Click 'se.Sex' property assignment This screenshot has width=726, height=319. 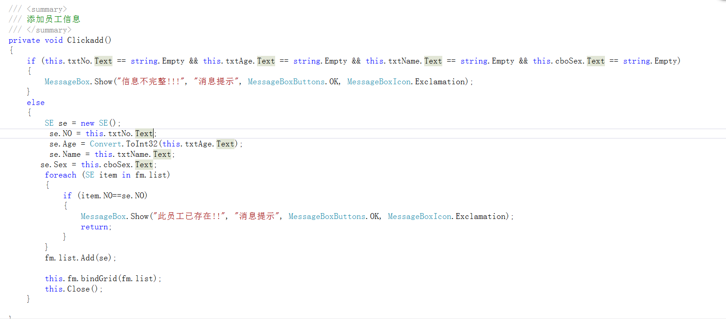[54, 164]
